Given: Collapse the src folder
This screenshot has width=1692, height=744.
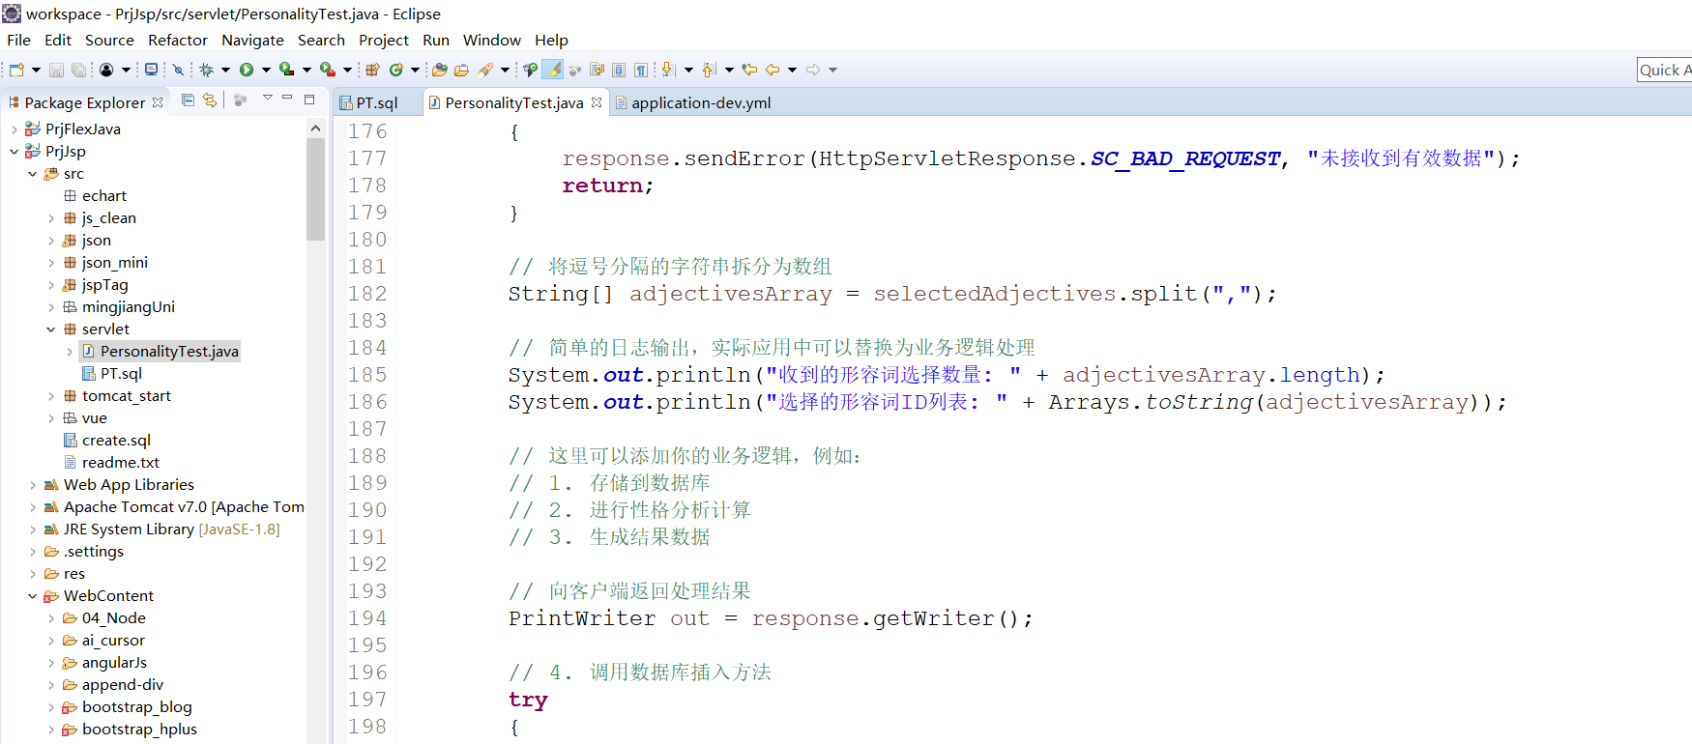Looking at the screenshot, I should [32, 174].
